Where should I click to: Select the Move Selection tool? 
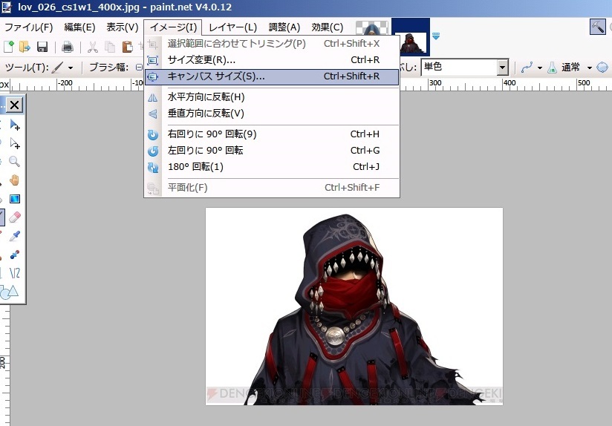(x=14, y=143)
